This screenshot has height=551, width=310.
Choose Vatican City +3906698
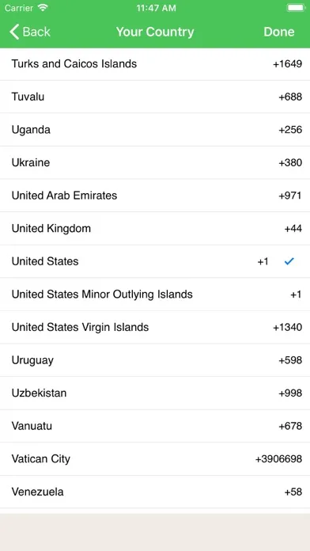click(x=155, y=459)
